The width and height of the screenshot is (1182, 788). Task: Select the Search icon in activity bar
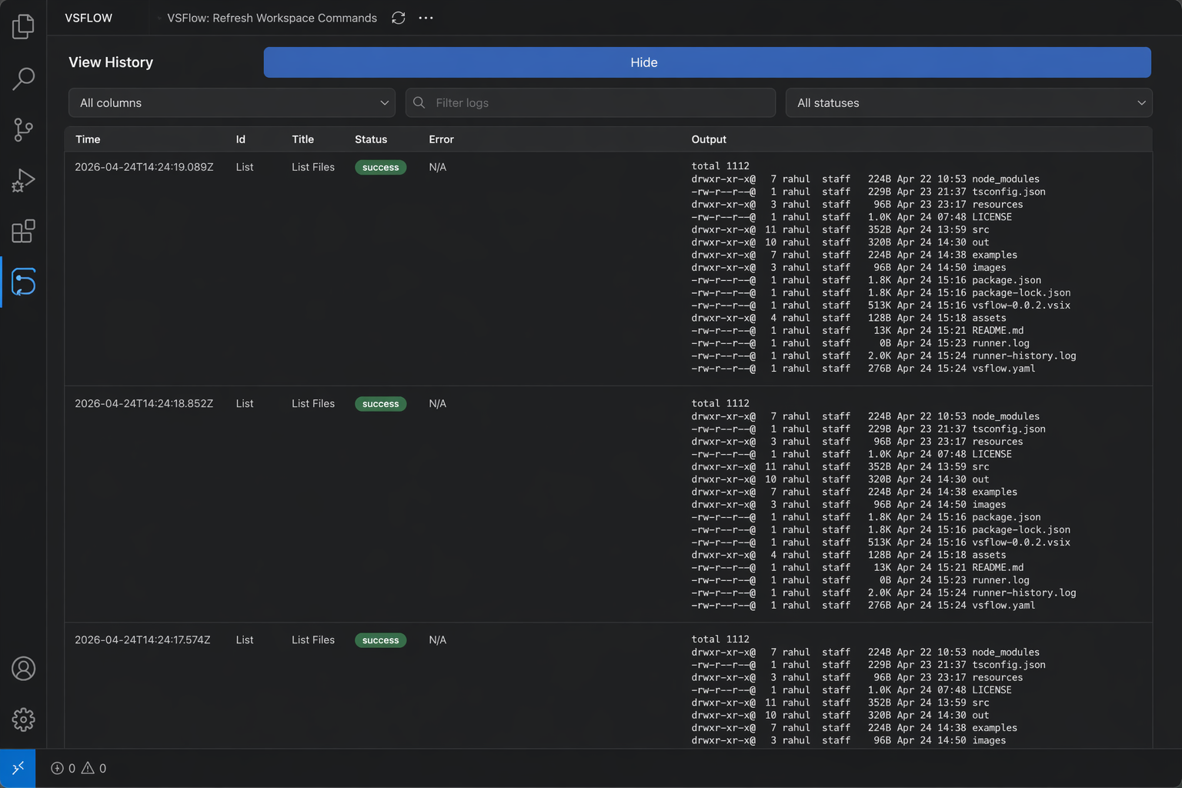(x=23, y=78)
